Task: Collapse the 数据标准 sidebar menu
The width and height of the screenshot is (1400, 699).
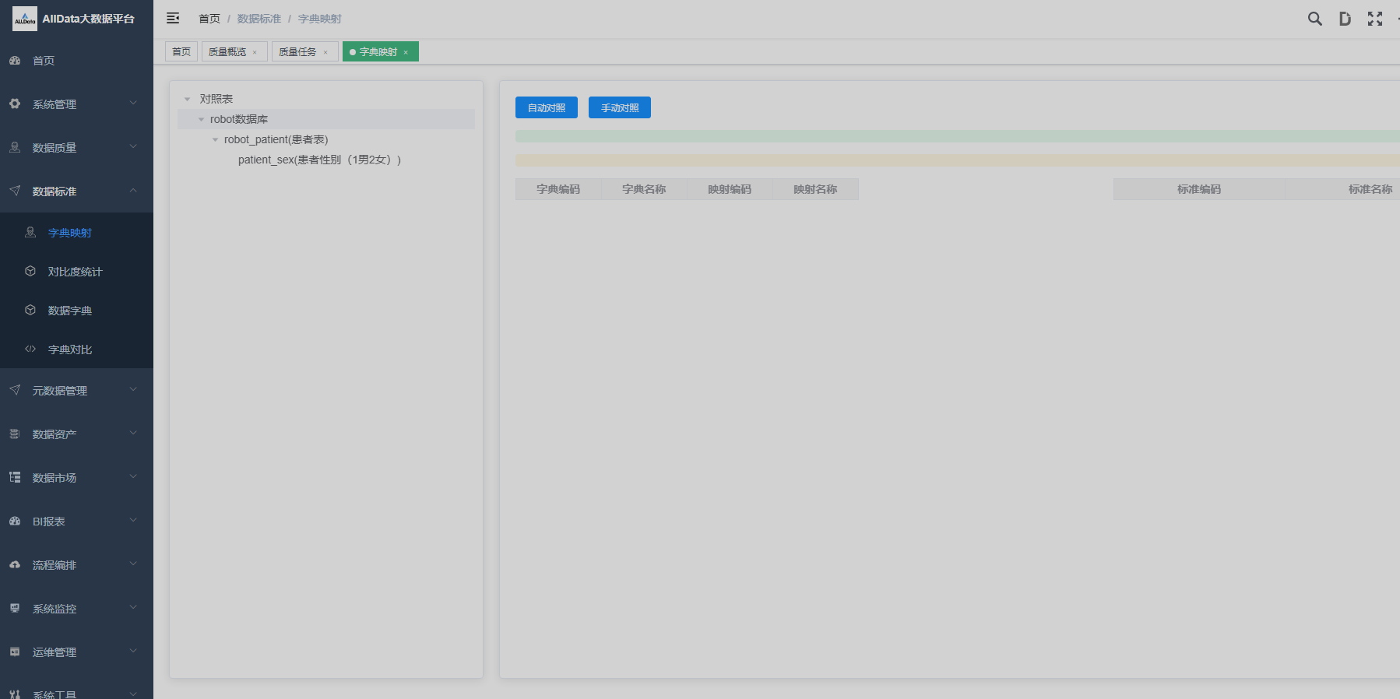Action: pos(76,191)
